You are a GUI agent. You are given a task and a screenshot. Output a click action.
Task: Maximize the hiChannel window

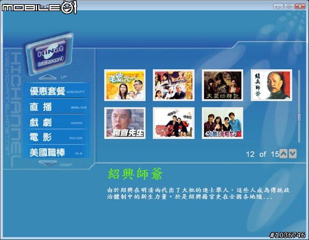pyautogui.click(x=289, y=6)
